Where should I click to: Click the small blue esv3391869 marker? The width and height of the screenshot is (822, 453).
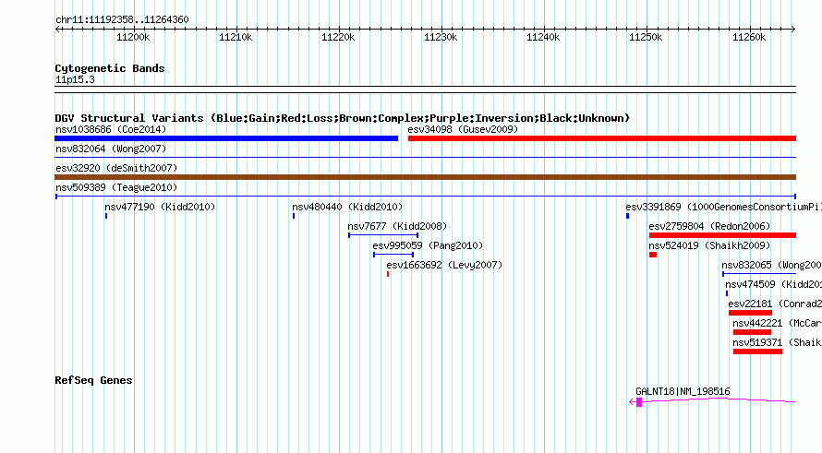(627, 216)
